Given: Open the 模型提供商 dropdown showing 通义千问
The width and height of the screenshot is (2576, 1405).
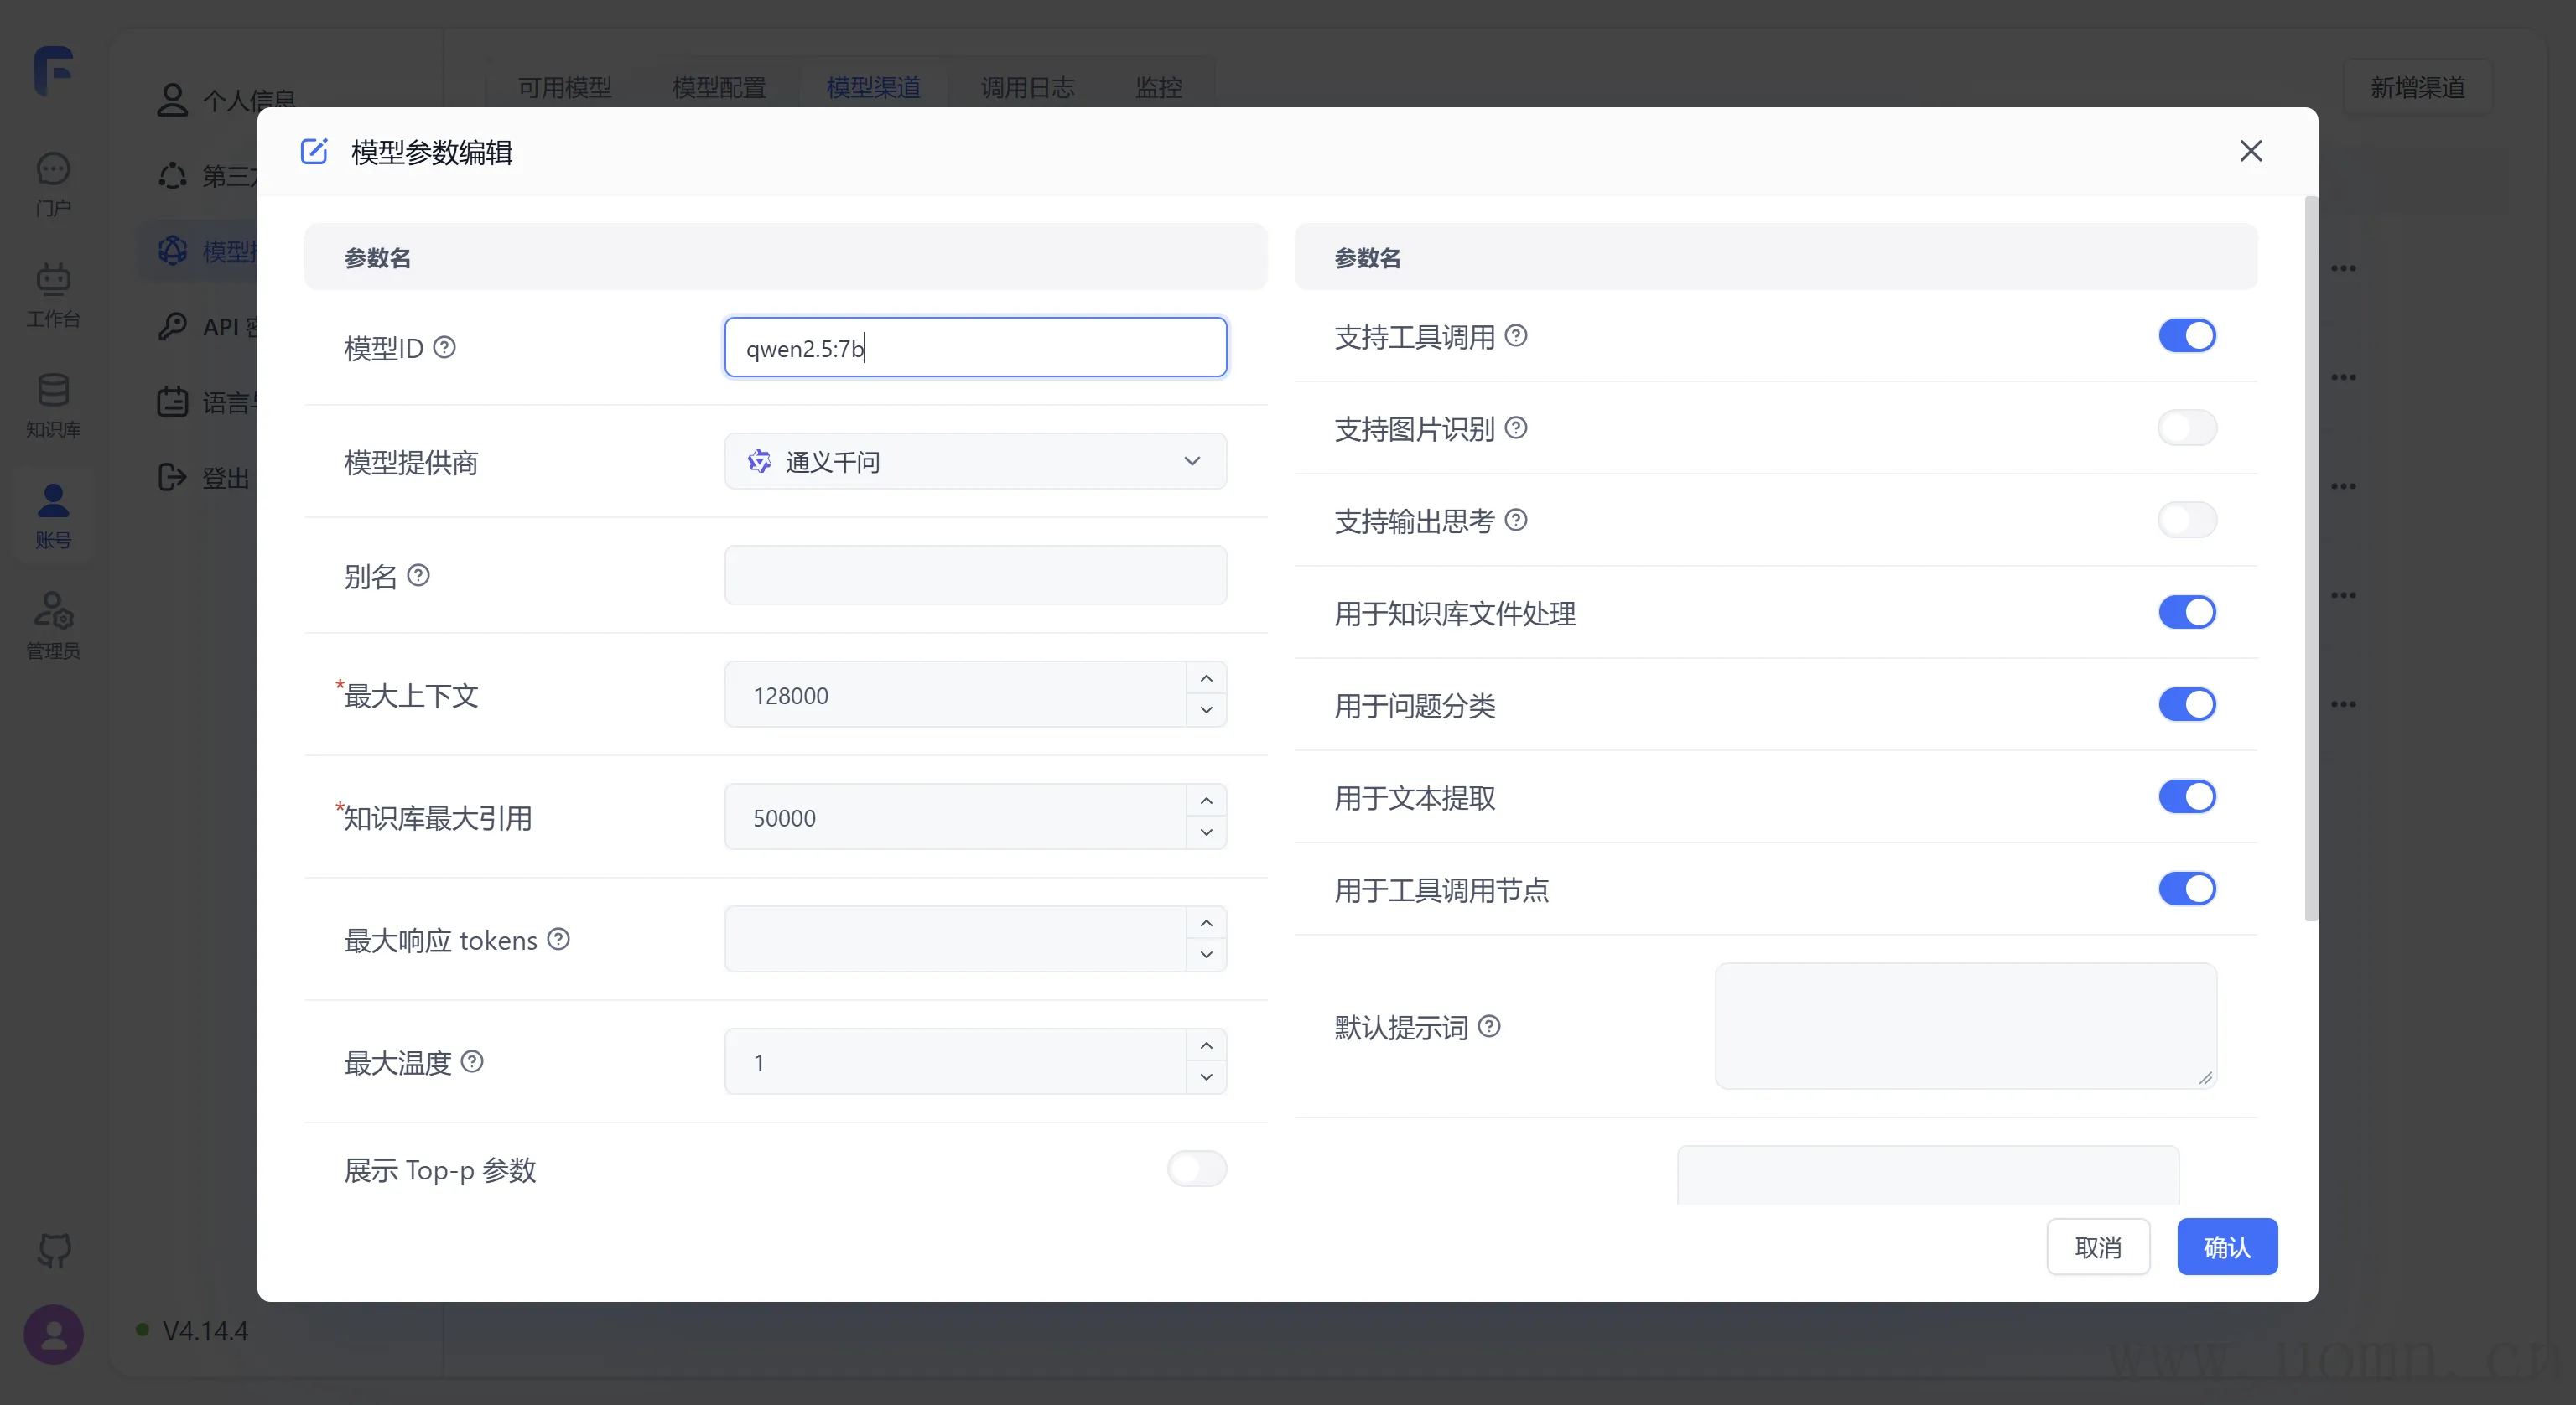Looking at the screenshot, I should click(975, 461).
